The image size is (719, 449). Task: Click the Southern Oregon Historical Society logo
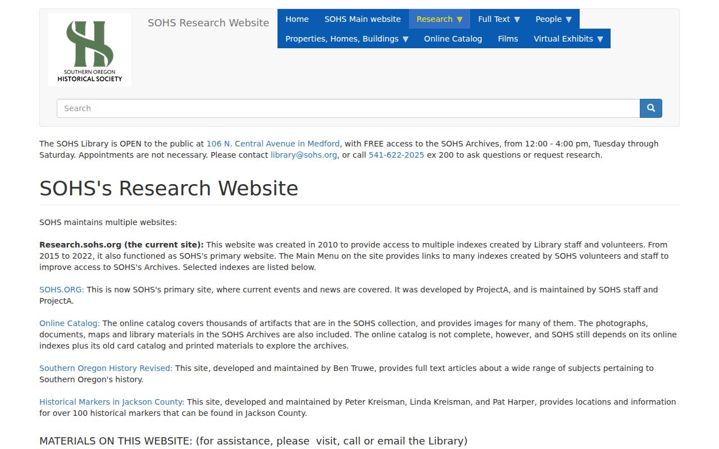coord(90,50)
